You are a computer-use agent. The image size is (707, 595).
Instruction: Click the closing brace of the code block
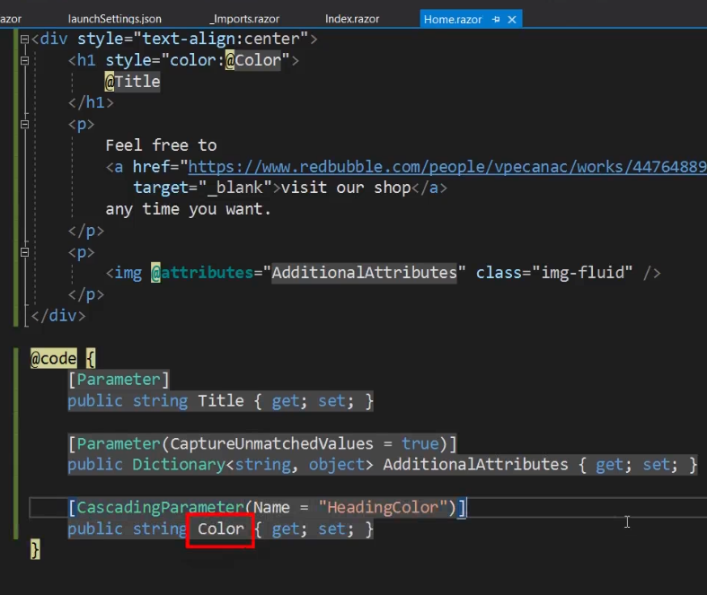click(35, 550)
